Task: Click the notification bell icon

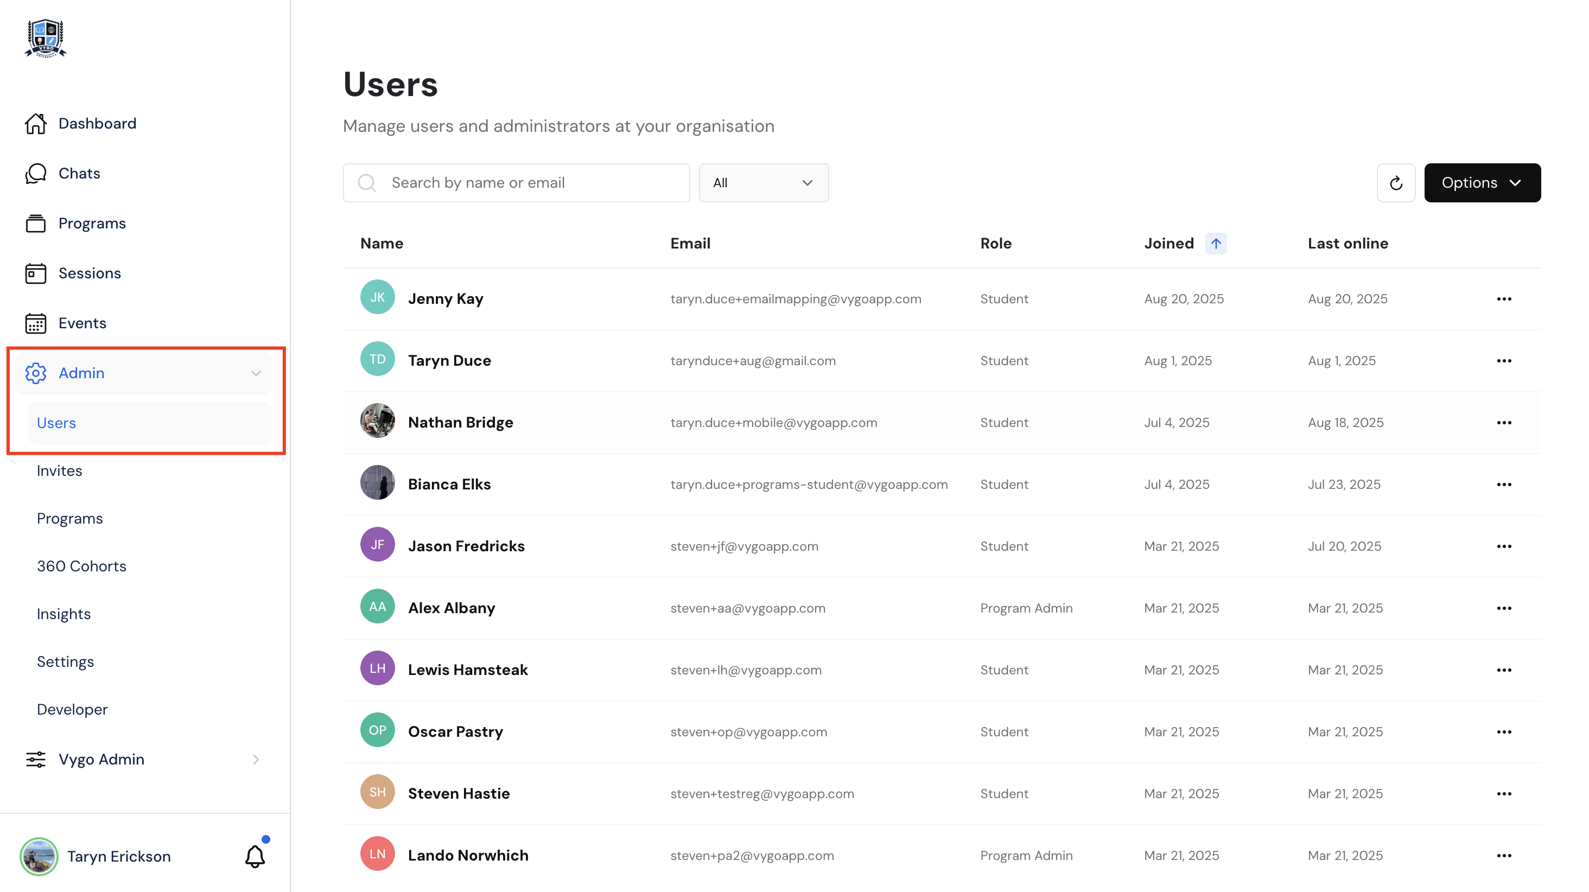Action: tap(255, 856)
